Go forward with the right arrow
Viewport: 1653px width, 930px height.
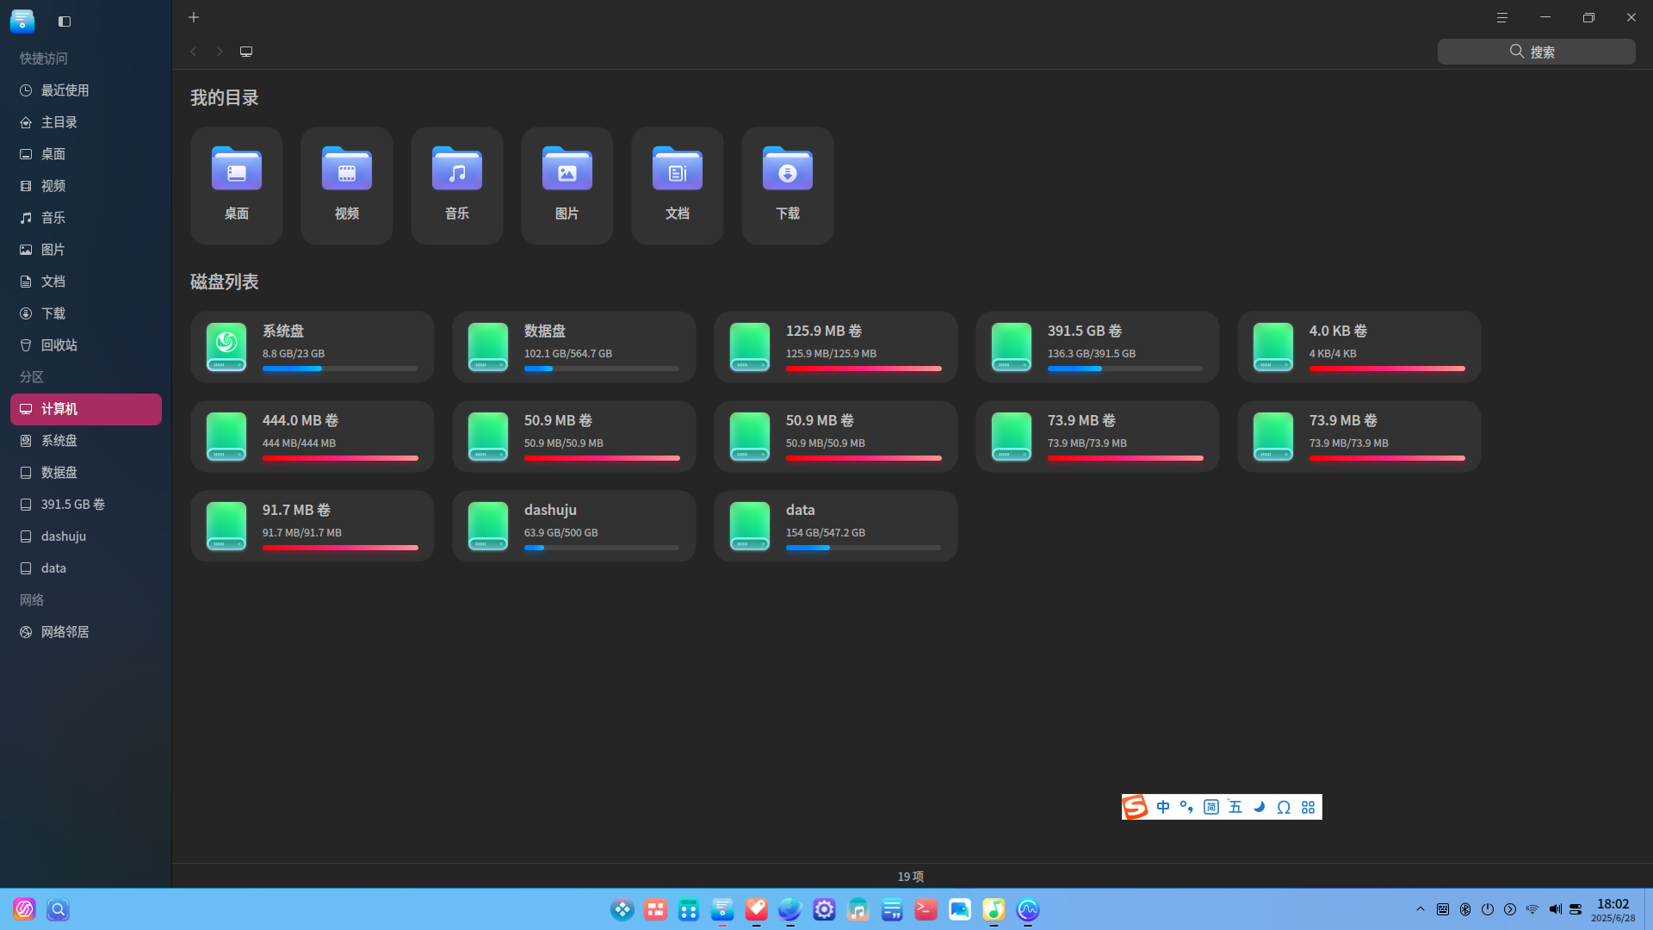pos(220,52)
